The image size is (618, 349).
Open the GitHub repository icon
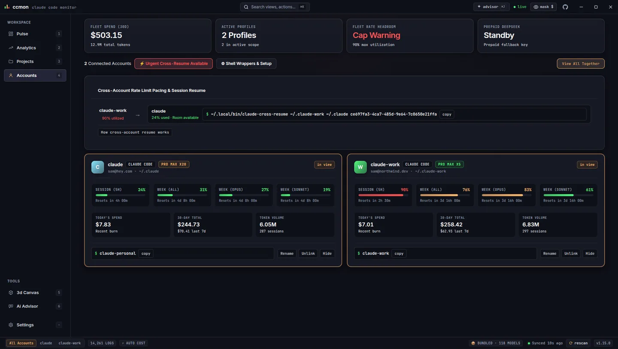point(565,7)
